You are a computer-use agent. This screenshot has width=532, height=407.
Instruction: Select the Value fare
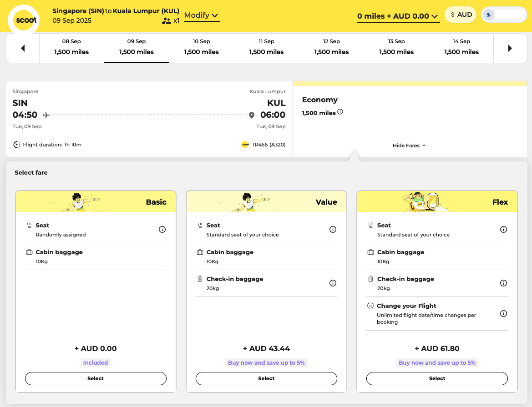tap(266, 378)
